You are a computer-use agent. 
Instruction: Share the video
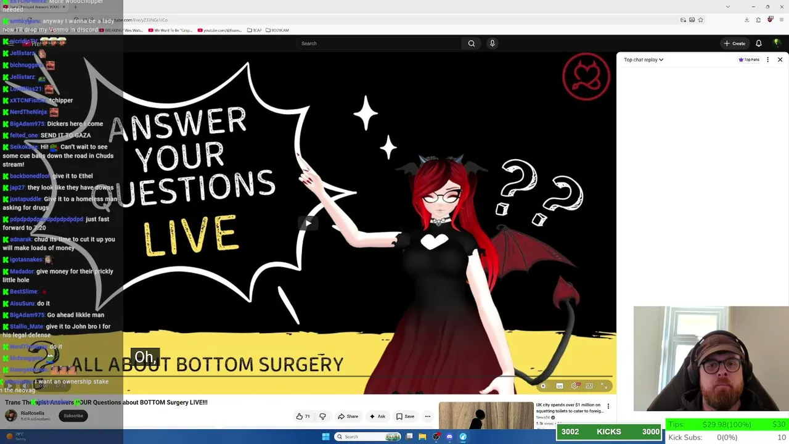coord(348,416)
